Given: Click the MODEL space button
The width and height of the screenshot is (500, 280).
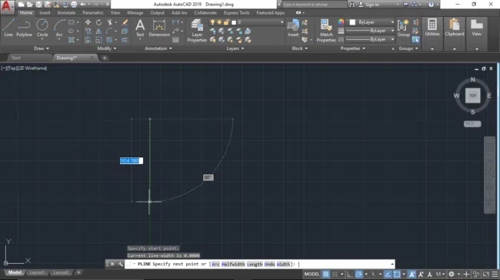Looking at the screenshot, I should tap(312, 274).
